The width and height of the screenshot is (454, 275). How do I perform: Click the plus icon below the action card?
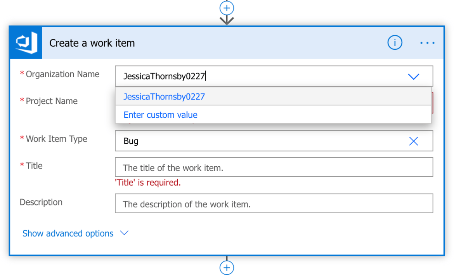[x=227, y=268]
